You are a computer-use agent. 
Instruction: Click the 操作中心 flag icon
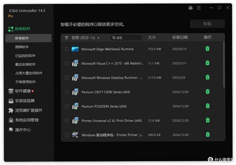click(11, 130)
